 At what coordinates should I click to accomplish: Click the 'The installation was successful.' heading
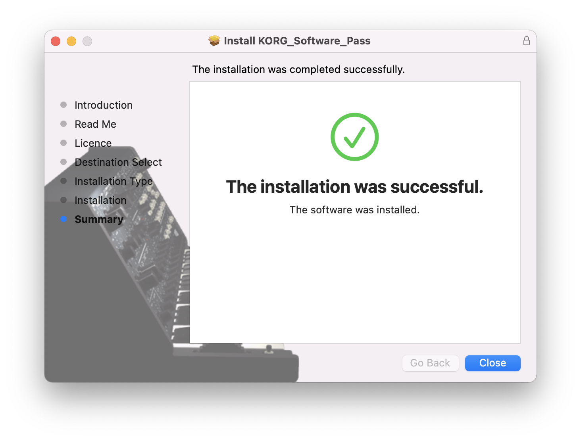coord(354,187)
